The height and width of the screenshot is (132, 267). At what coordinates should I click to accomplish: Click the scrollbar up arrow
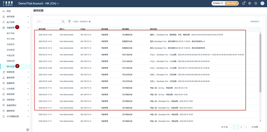tap(260, 32)
